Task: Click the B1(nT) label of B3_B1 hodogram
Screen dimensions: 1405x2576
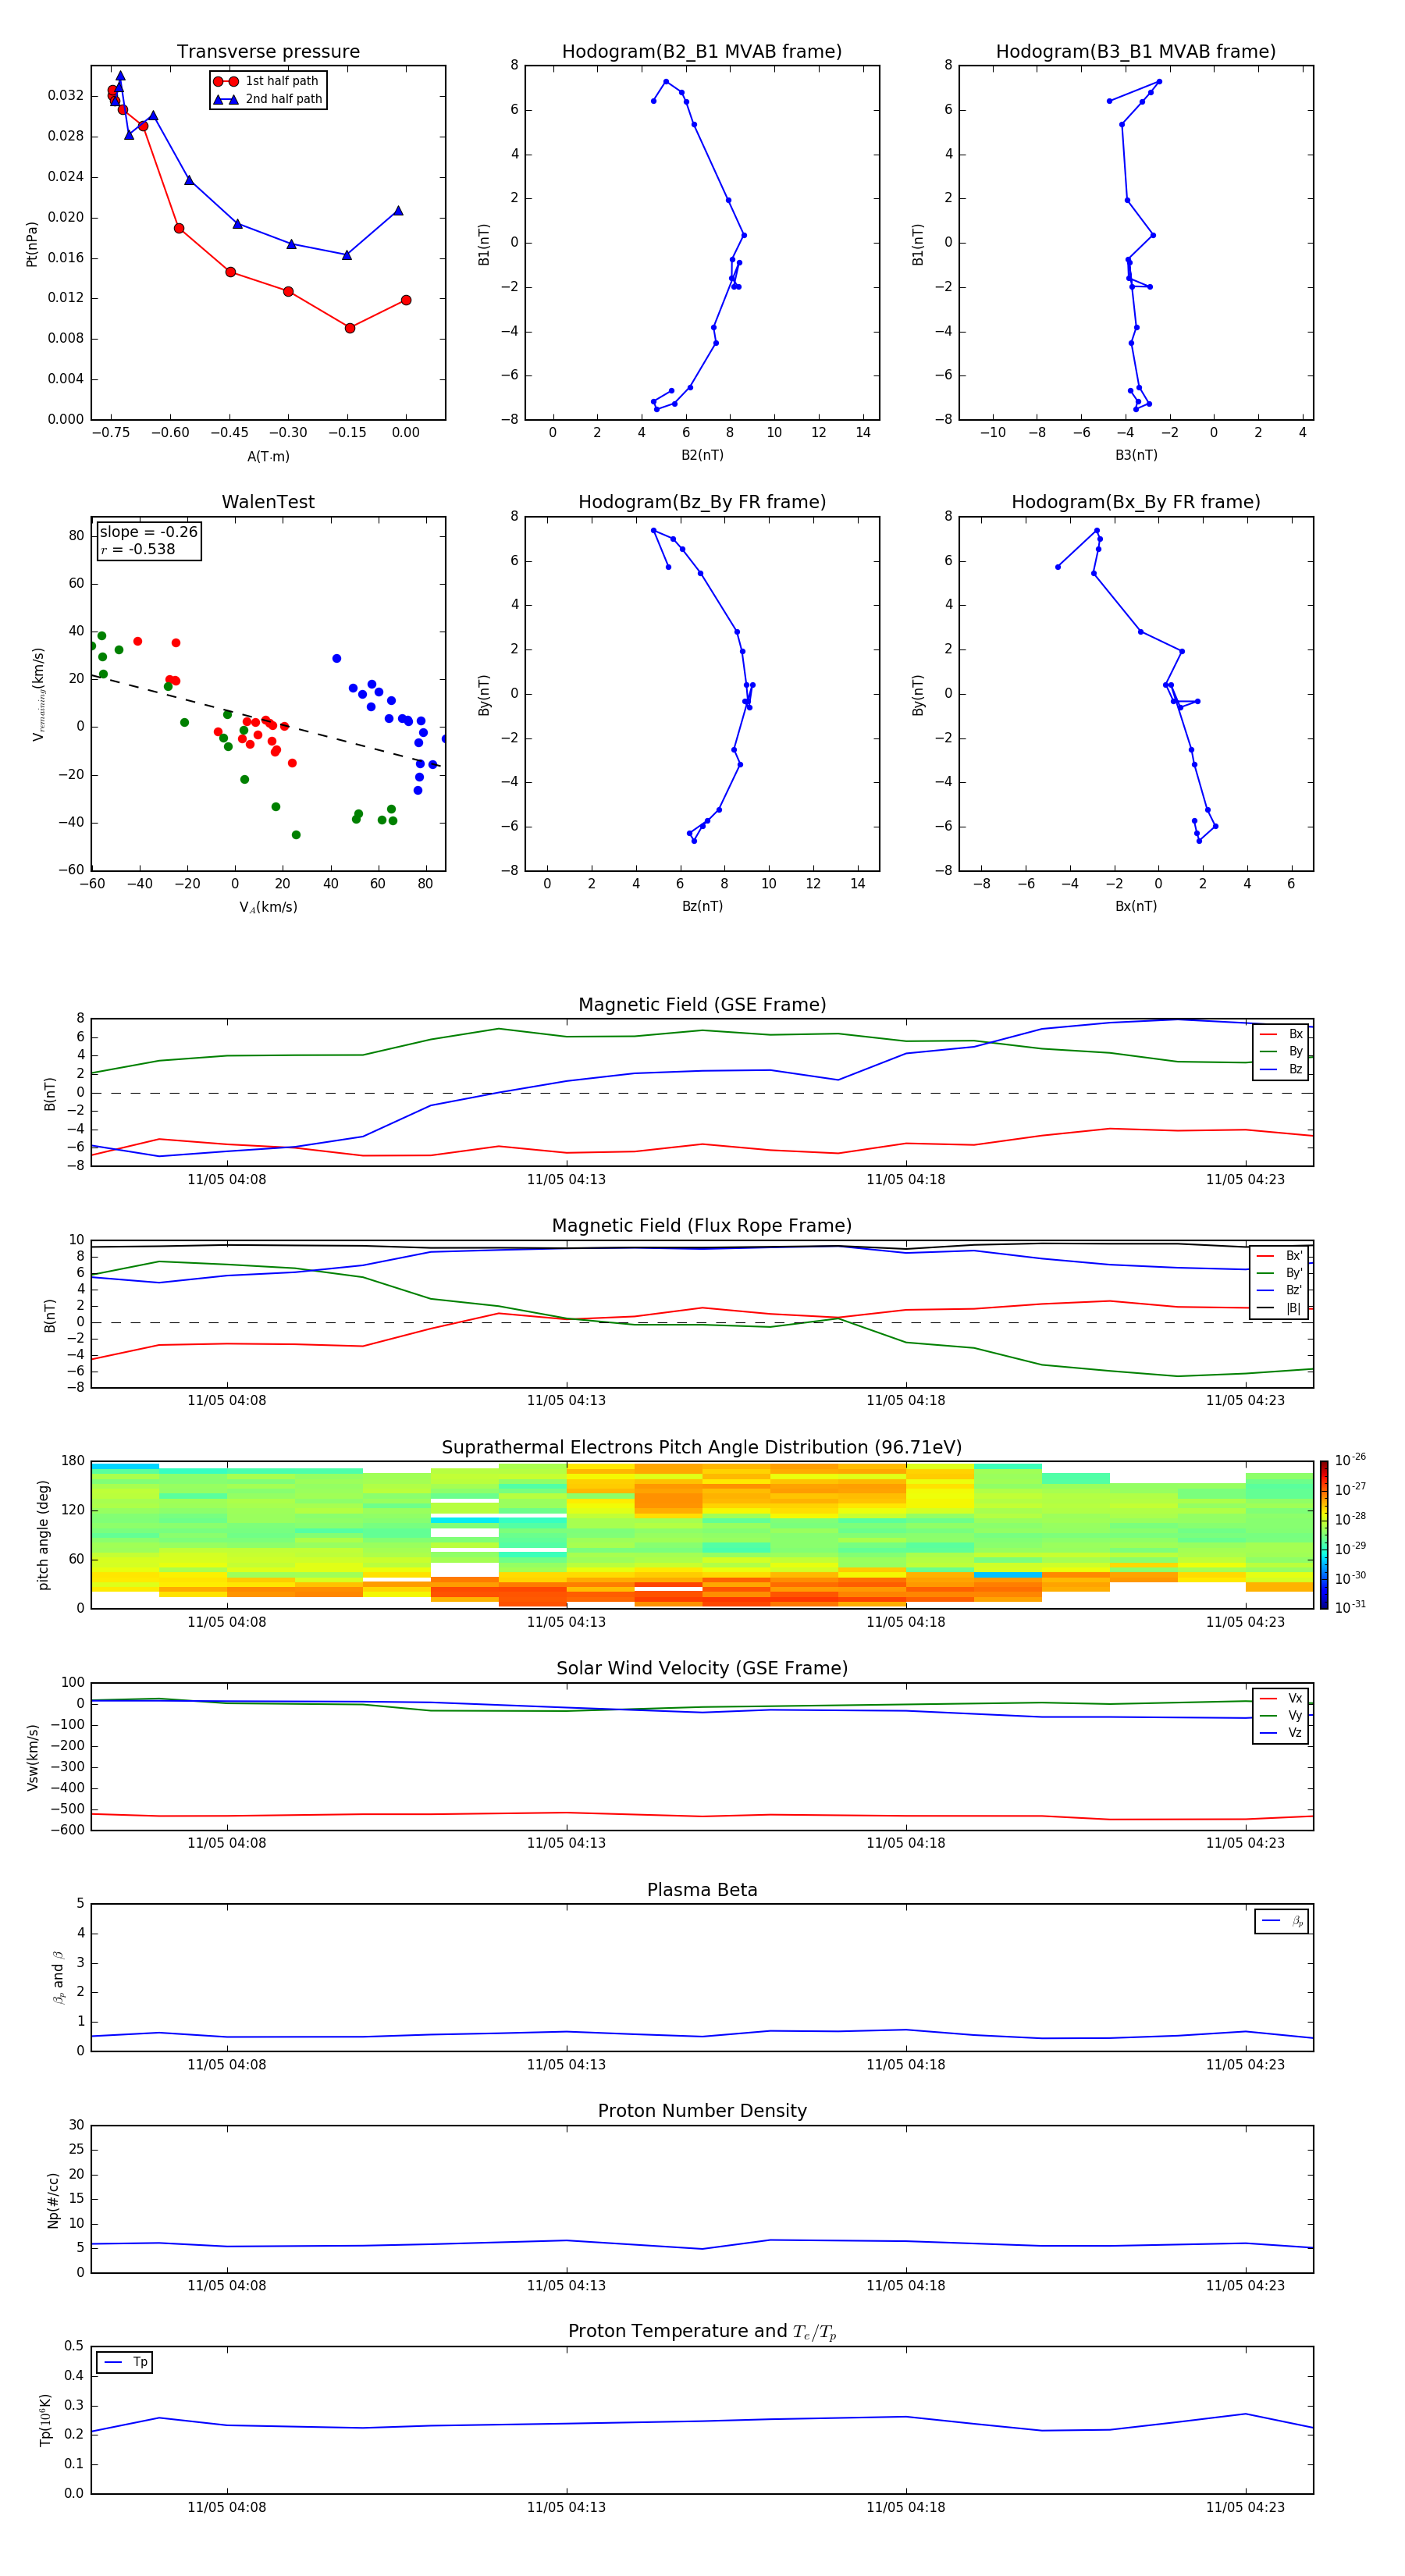Action: point(918,244)
